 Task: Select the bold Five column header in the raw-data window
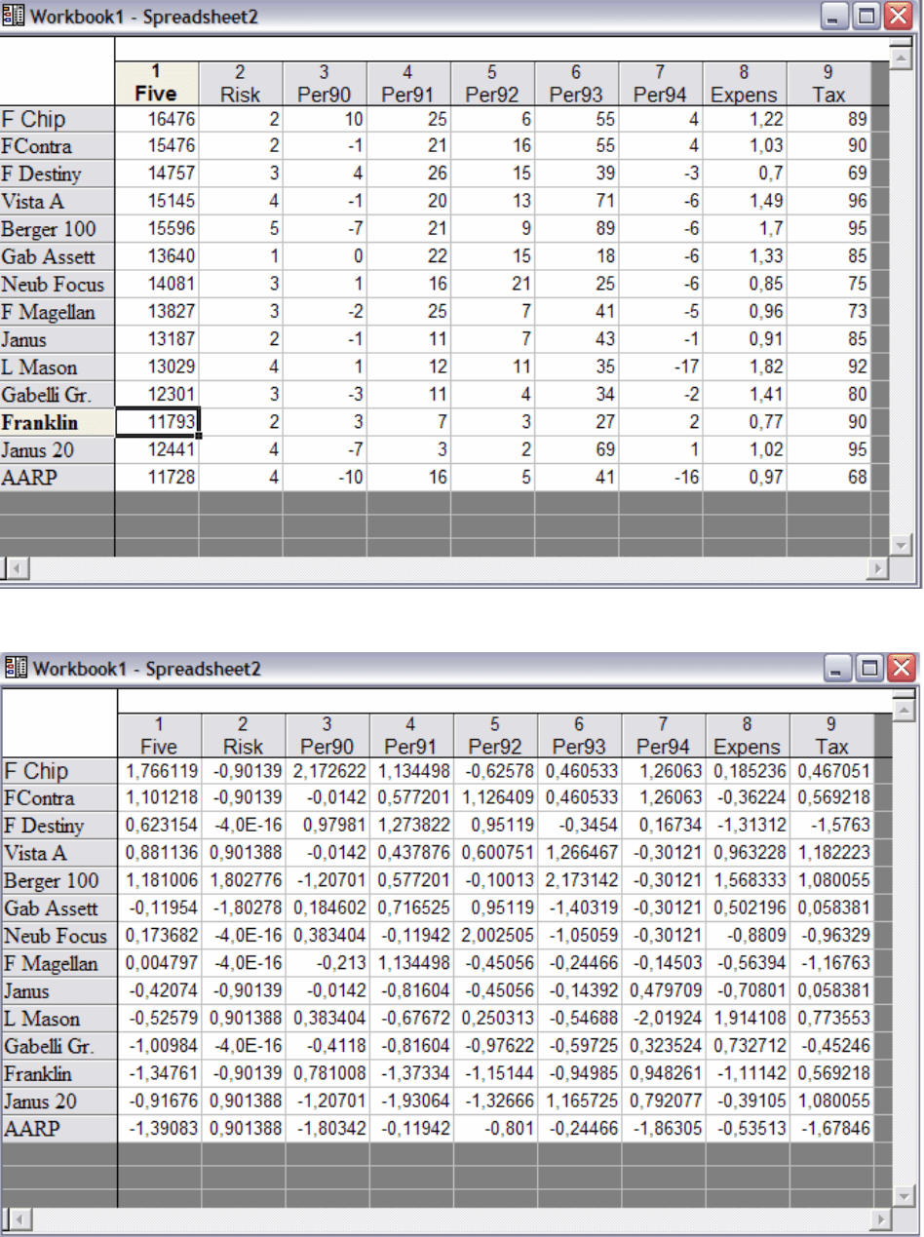tap(157, 84)
